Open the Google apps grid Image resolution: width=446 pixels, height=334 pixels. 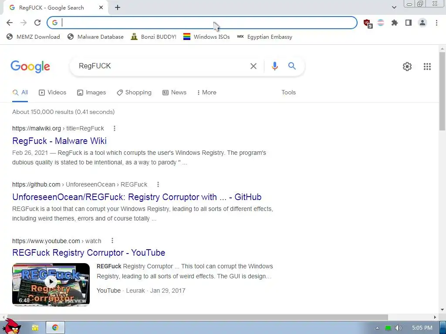427,67
